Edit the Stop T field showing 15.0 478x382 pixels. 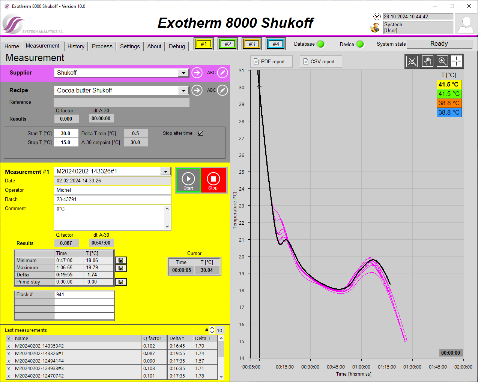66,143
